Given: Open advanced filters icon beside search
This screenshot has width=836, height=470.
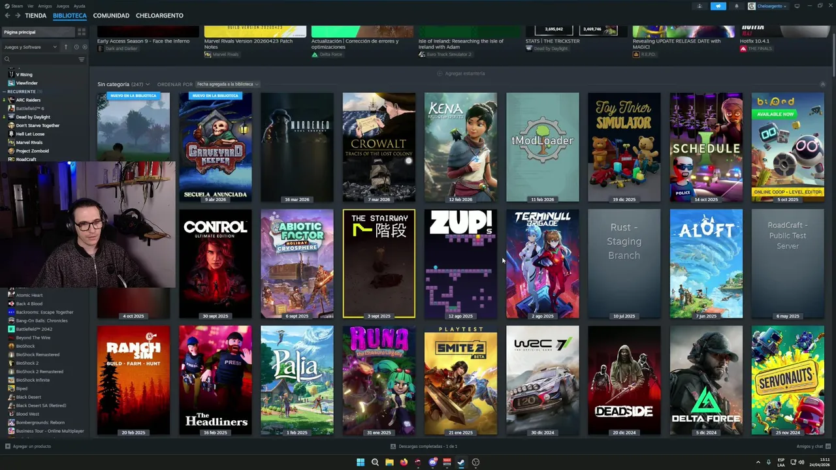Looking at the screenshot, I should pos(82,59).
